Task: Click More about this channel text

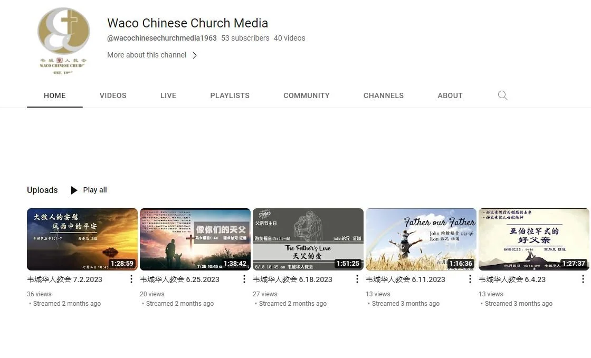Action: (x=147, y=55)
